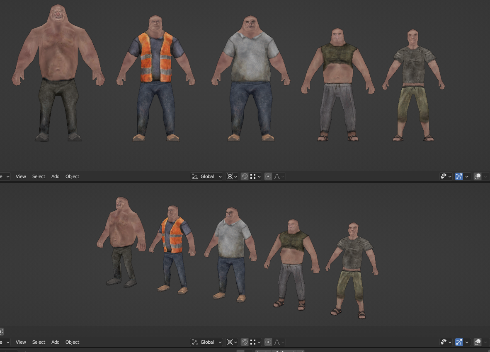Viewport: 490px width, 352px height.
Task: Toggle the snap magnet in upper viewport header
Action: (245, 176)
